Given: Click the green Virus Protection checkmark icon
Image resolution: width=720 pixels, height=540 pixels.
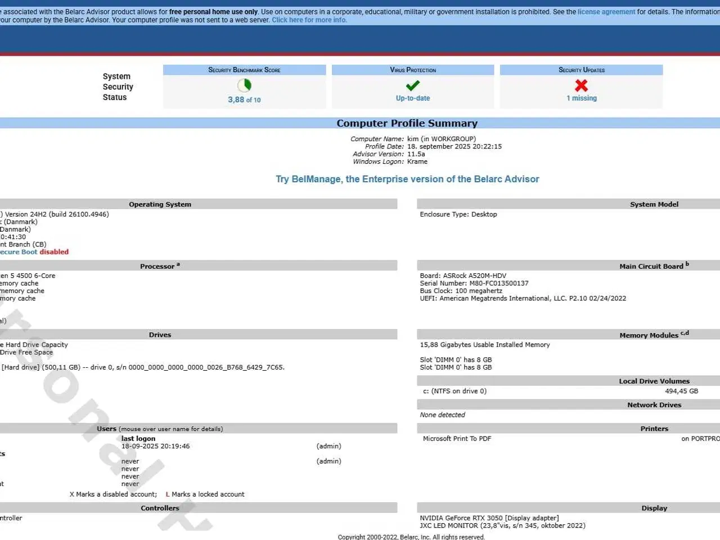Looking at the screenshot, I should 413,85.
